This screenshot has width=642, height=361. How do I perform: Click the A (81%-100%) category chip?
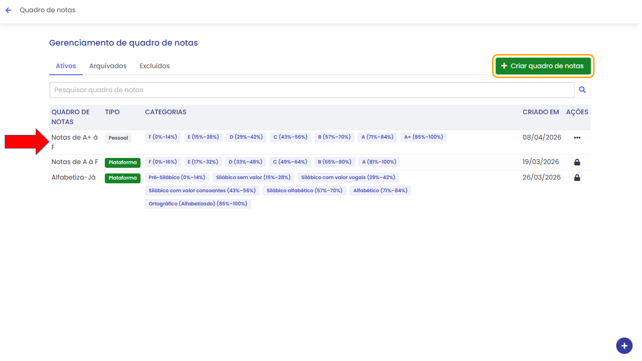click(379, 162)
